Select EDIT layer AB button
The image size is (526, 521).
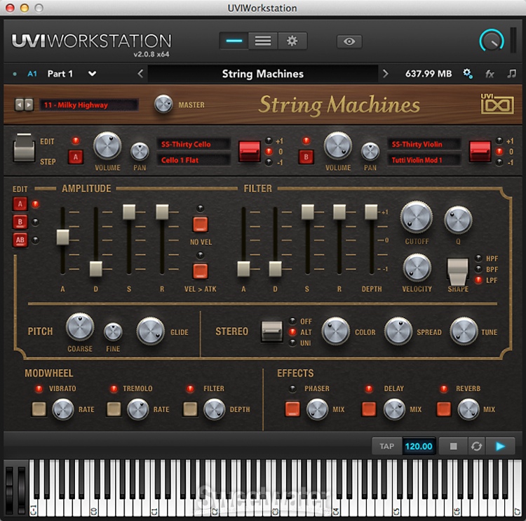pos(20,240)
